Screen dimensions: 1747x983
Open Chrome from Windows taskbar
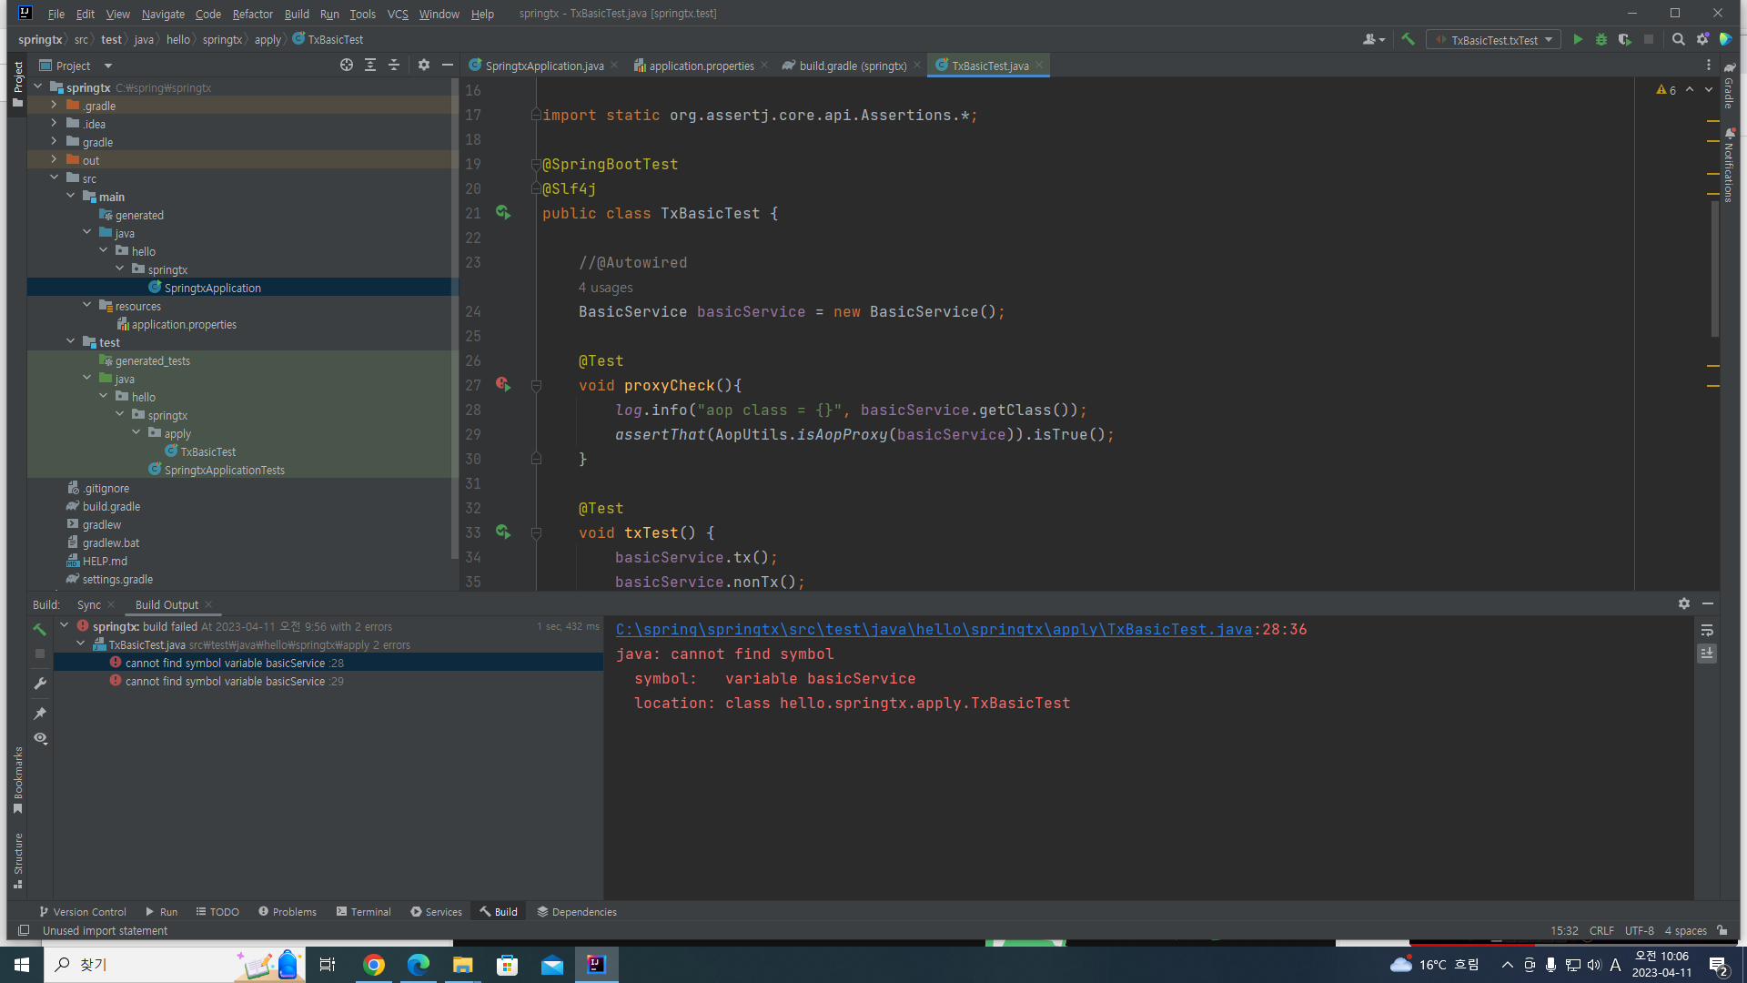[x=373, y=965]
